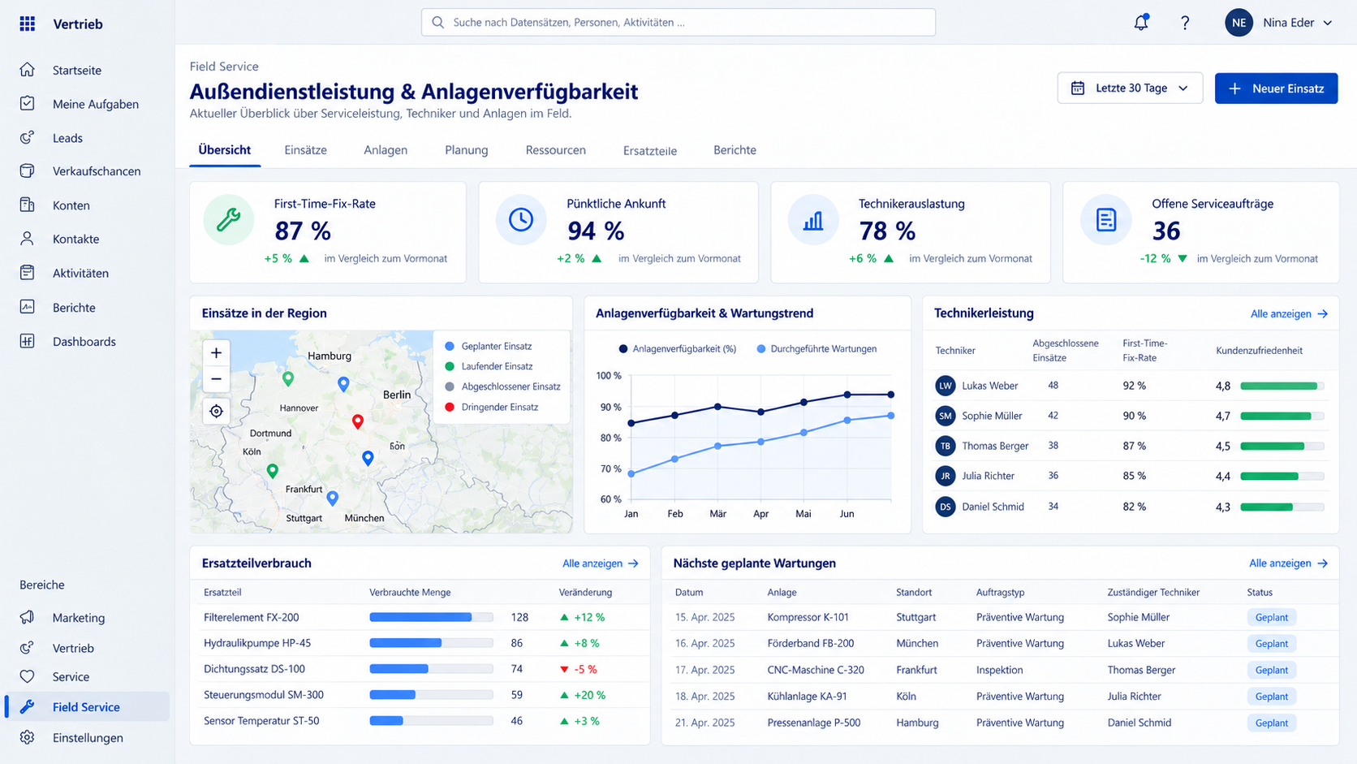The height and width of the screenshot is (764, 1357).
Task: Click the Neuer Einsatz button
Action: tap(1276, 88)
